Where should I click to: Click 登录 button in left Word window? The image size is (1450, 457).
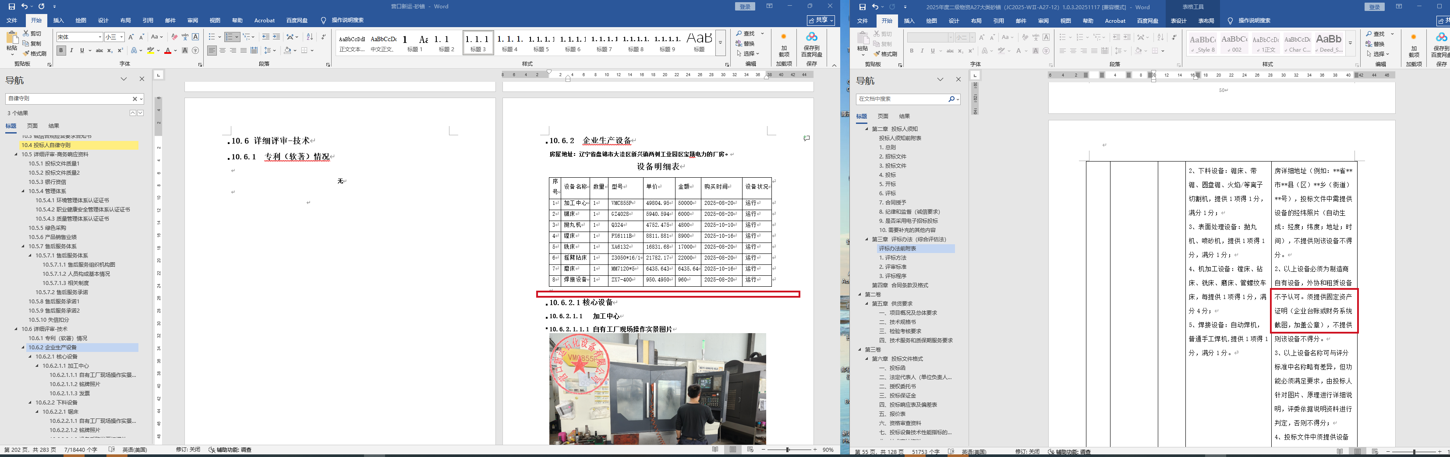click(745, 6)
